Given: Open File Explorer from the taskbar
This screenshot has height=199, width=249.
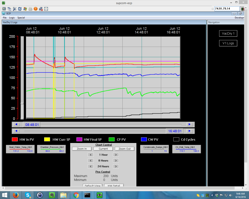Looking at the screenshot, I should pos(63,195).
